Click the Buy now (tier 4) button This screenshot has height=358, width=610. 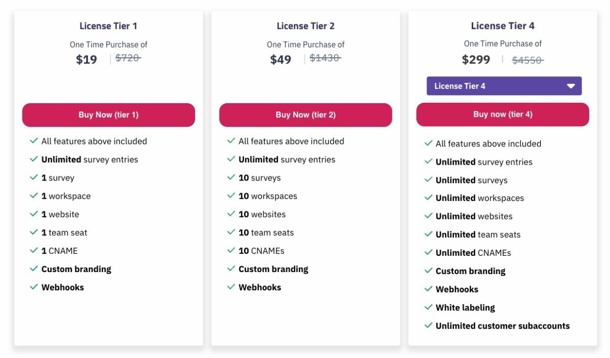click(503, 114)
